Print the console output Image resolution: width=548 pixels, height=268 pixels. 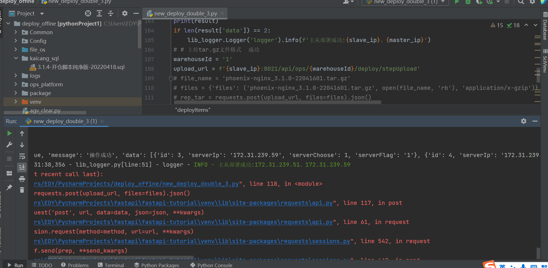(x=22, y=179)
